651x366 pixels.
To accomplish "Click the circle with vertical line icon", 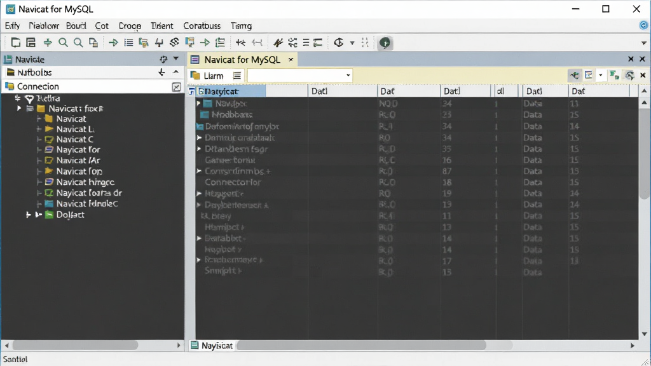I will click(339, 43).
